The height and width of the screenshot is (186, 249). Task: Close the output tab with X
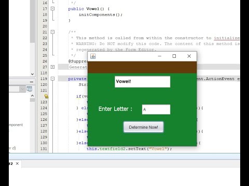coord(17,163)
